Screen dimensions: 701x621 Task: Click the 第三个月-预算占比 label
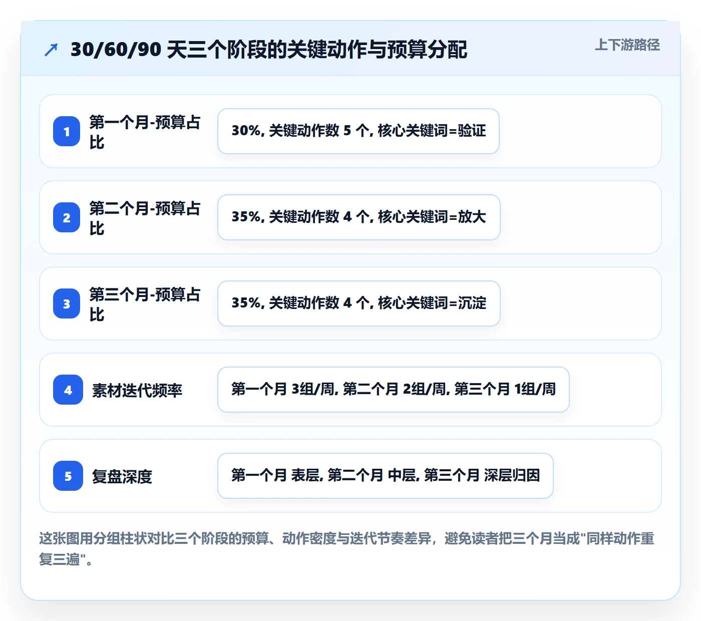145,304
